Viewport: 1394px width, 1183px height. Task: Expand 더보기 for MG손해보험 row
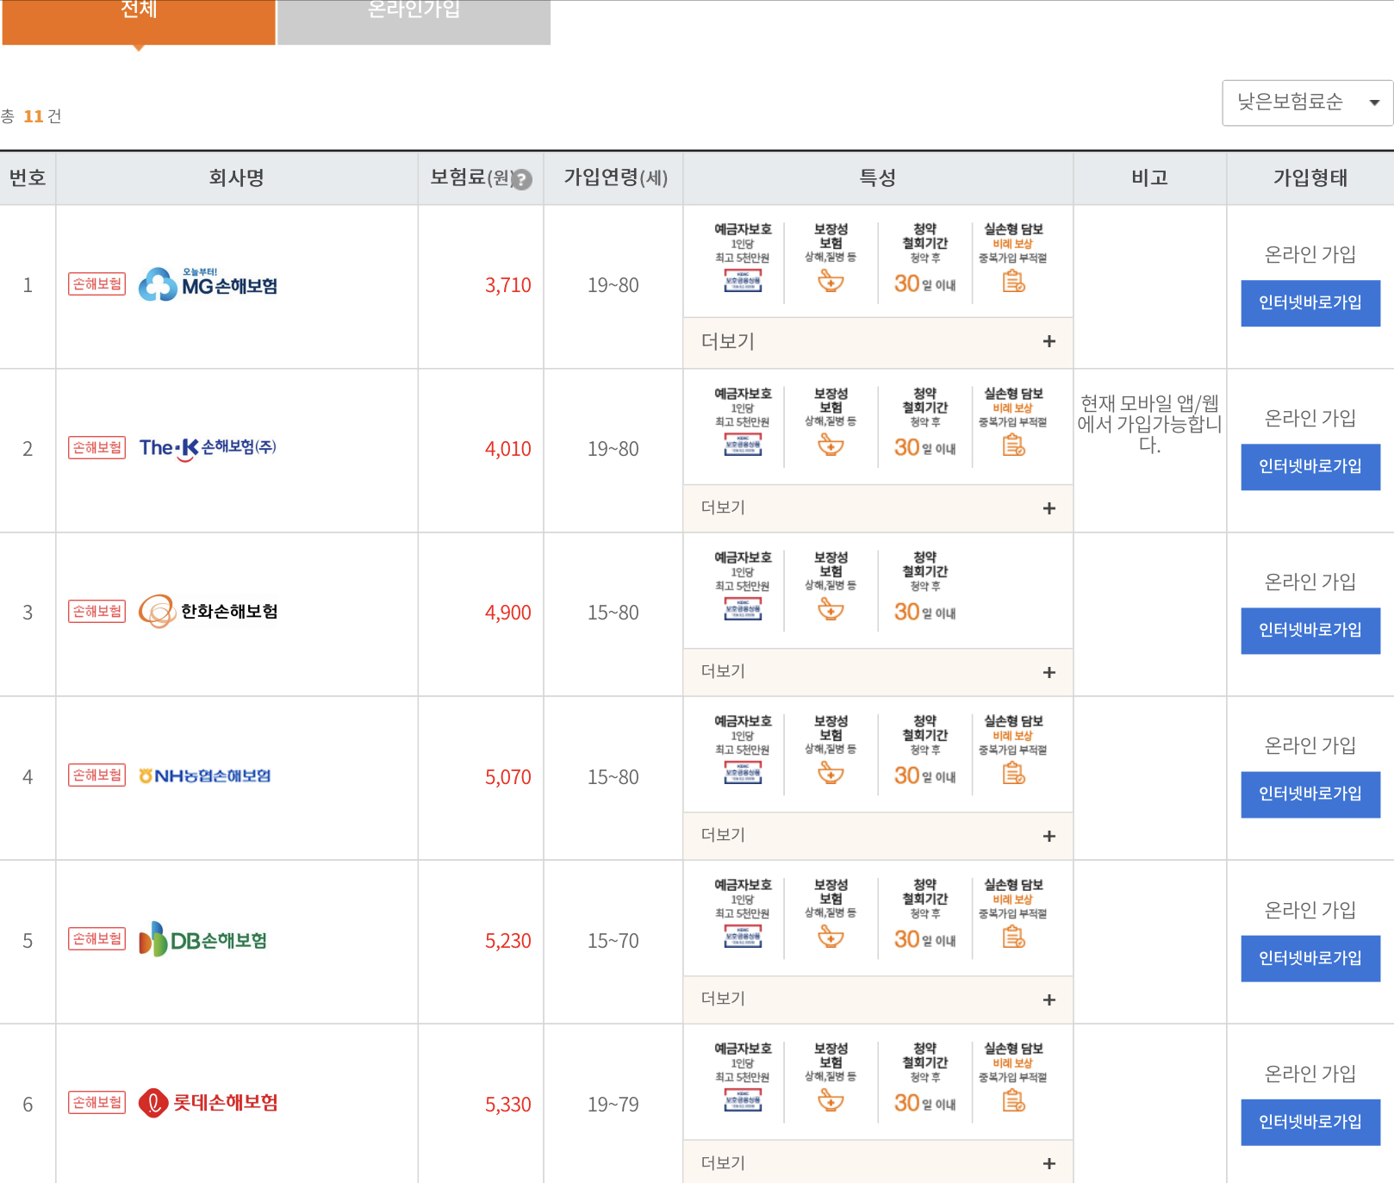[x=878, y=341]
